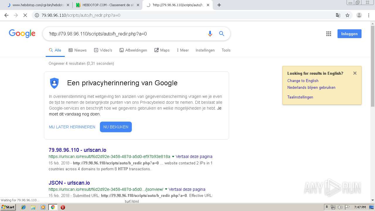
Task: View site information icon in address bar
Action: click(x=37, y=15)
